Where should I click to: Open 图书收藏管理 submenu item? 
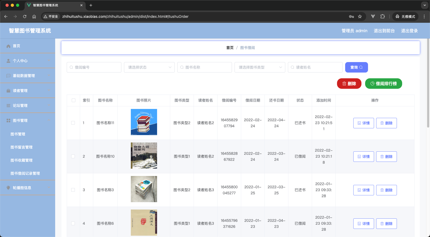pos(28,160)
